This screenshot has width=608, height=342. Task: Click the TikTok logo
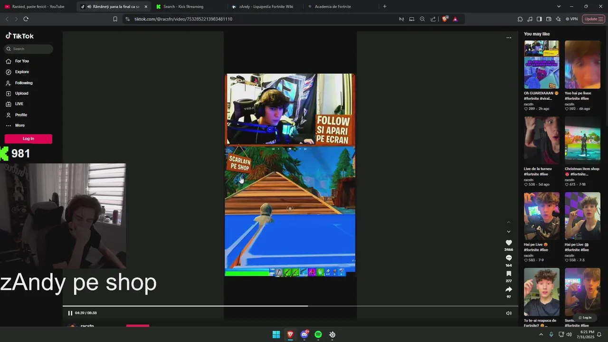[19, 36]
